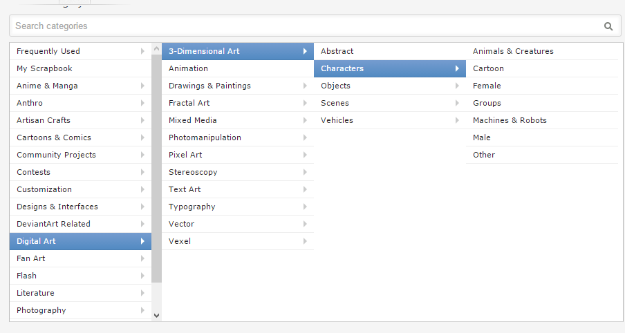Click into the Search categories field
The image size is (625, 333).
(x=304, y=26)
